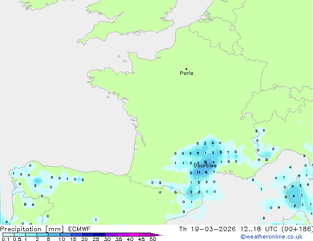Screen dimensions: 313x241
Task: Select the 10–15 mm legend swatch
Action: pos(65,235)
